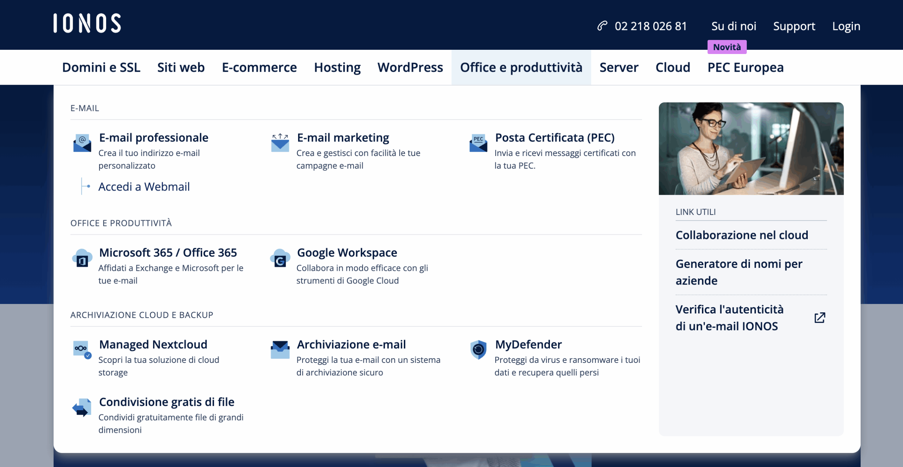The image size is (903, 467).
Task: Collapse the Office e produttività menu
Action: tap(521, 67)
